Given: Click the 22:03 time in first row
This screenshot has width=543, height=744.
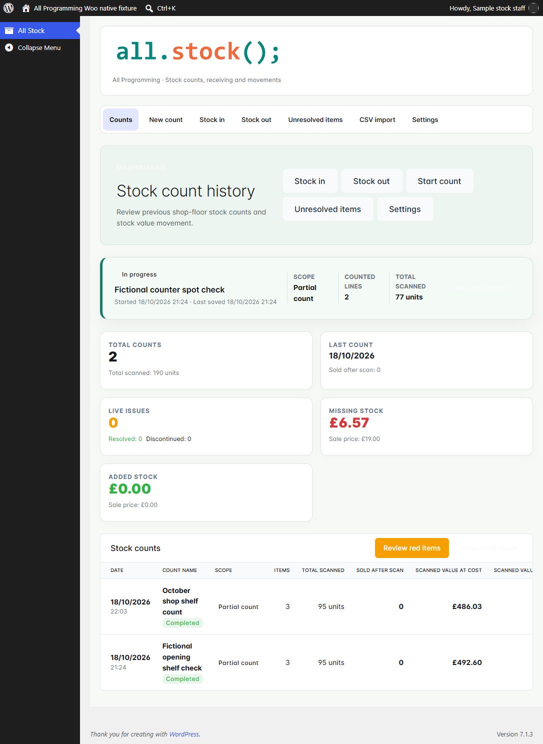Looking at the screenshot, I should [x=119, y=611].
